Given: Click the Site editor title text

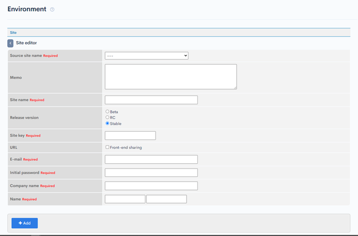Looking at the screenshot, I should [26, 43].
